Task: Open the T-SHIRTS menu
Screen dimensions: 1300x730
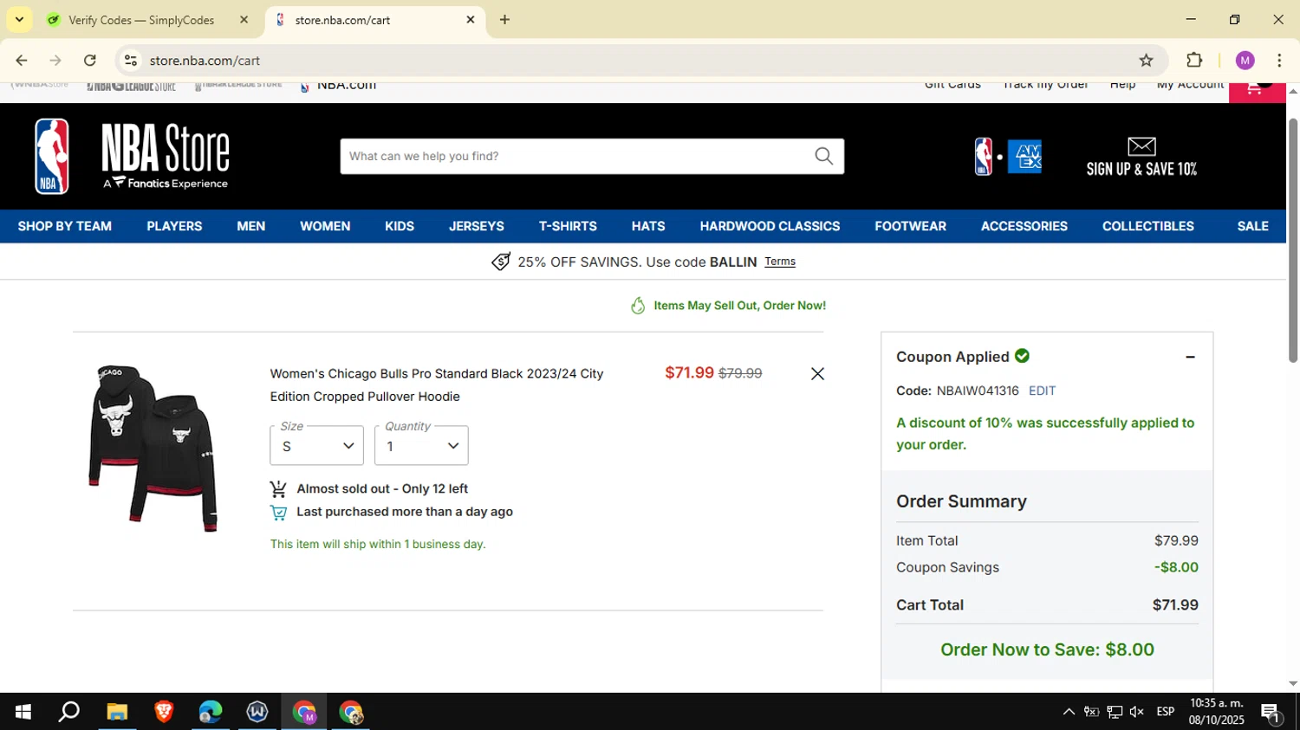Action: pos(568,226)
